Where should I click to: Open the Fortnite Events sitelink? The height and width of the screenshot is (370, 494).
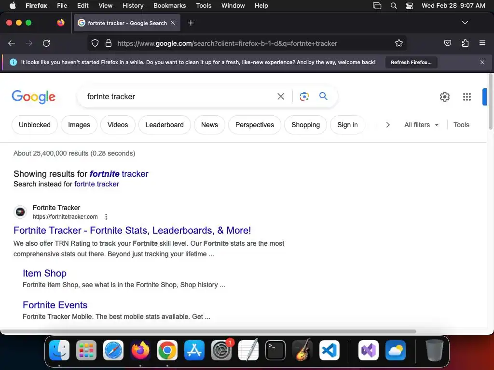click(55, 305)
